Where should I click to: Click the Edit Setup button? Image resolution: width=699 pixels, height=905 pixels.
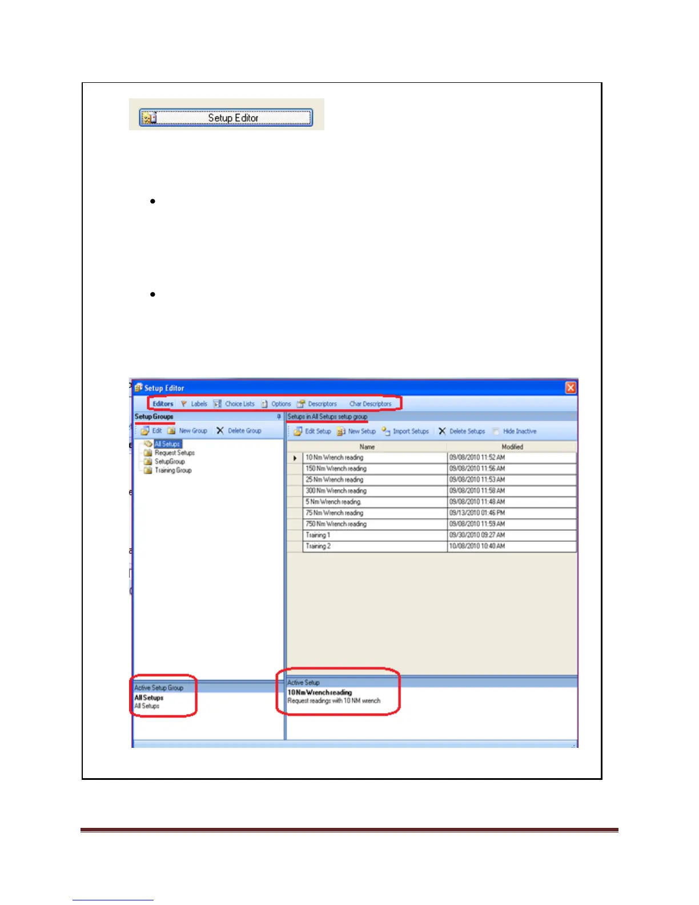(312, 431)
